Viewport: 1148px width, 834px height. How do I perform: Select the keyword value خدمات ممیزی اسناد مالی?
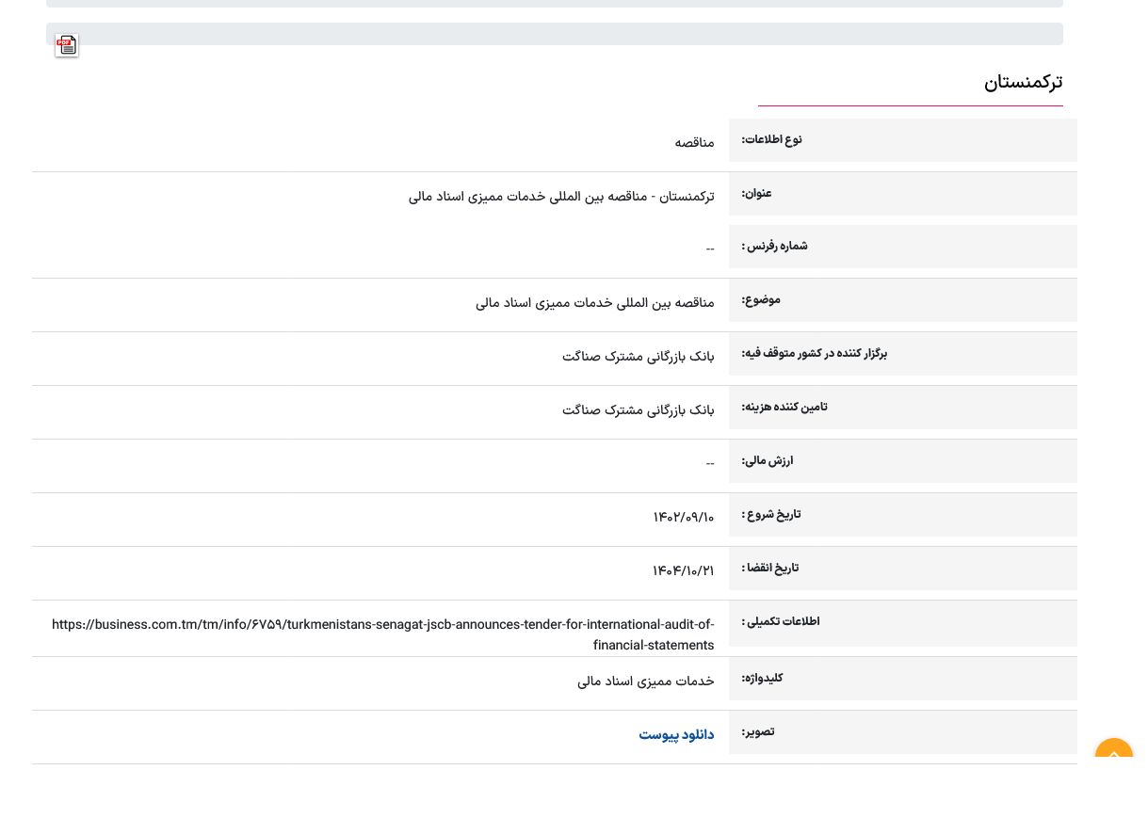pos(645,681)
